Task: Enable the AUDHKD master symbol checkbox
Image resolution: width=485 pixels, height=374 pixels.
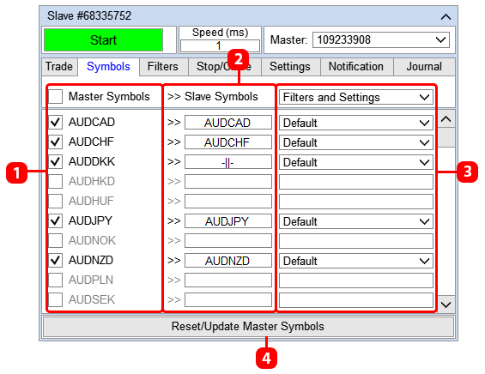Action: coord(55,181)
